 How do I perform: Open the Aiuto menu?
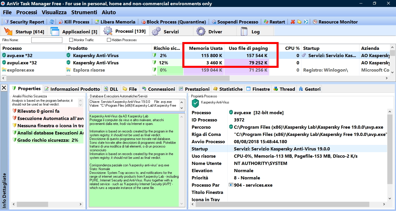point(109,12)
